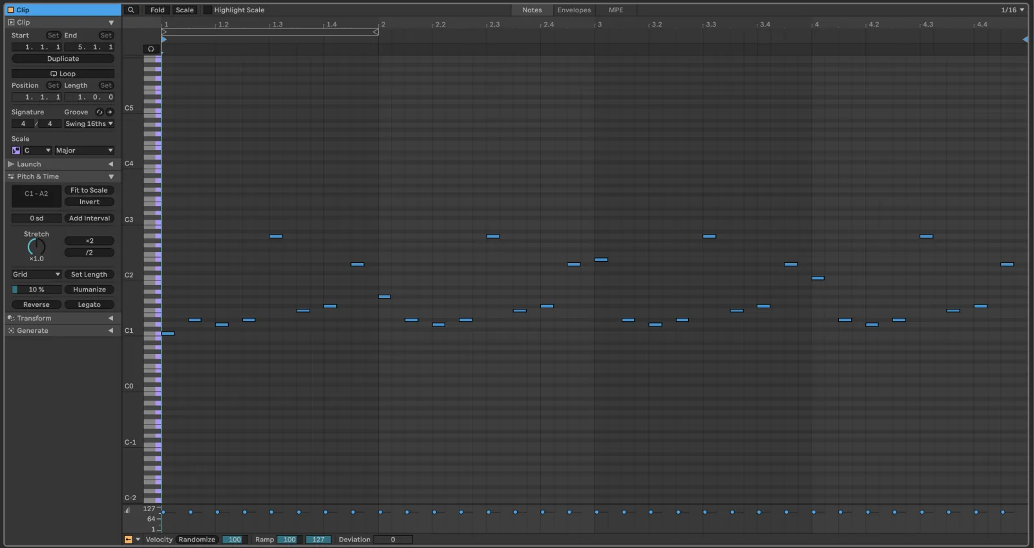Viewport: 1034px width, 548px height.
Task: Click the Pitch & Time panel icon
Action: [x=11, y=176]
